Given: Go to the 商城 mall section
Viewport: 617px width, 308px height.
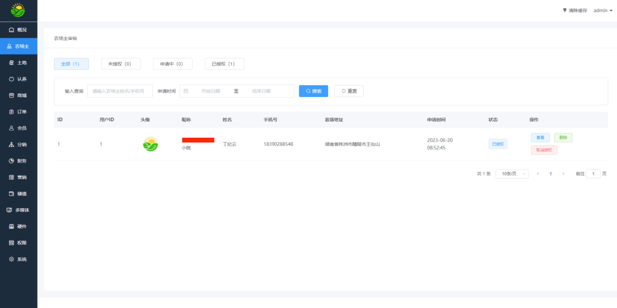Looking at the screenshot, I should 19,95.
